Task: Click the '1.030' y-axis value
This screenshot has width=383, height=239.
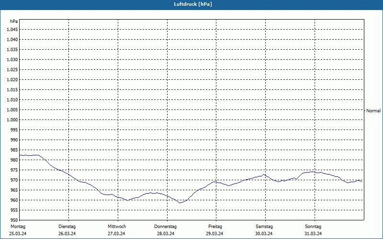Action: [12, 59]
